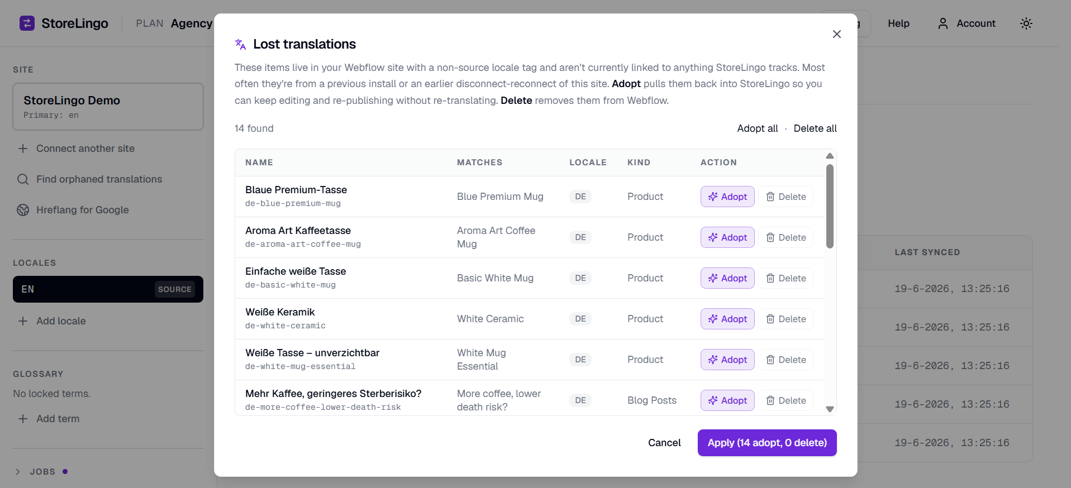Delete Blaue Premium-Tasse item
Viewport: 1071px width, 488px height.
coord(786,197)
